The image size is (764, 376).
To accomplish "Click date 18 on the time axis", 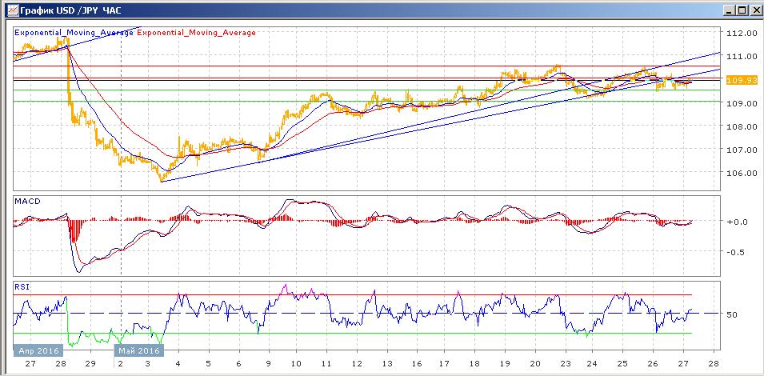I will click(x=475, y=363).
